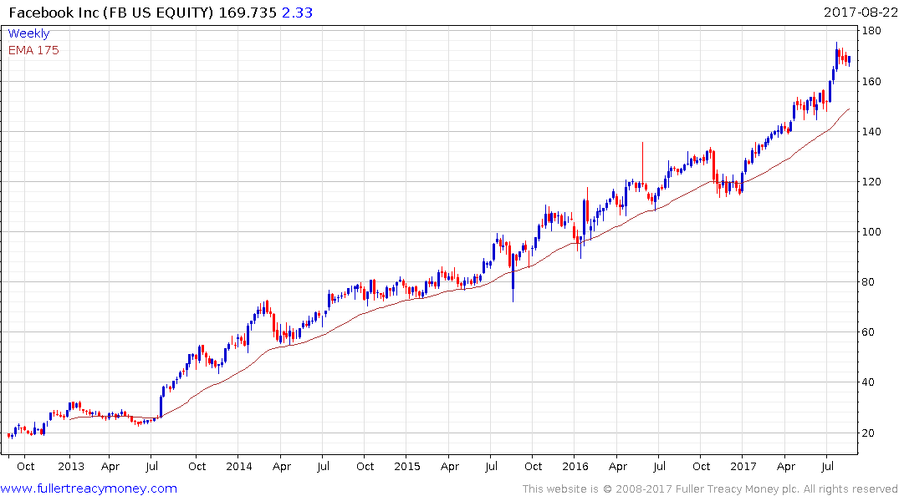This screenshot has height=501, width=899.
Task: Click the 20 price axis label
Action: click(x=868, y=433)
